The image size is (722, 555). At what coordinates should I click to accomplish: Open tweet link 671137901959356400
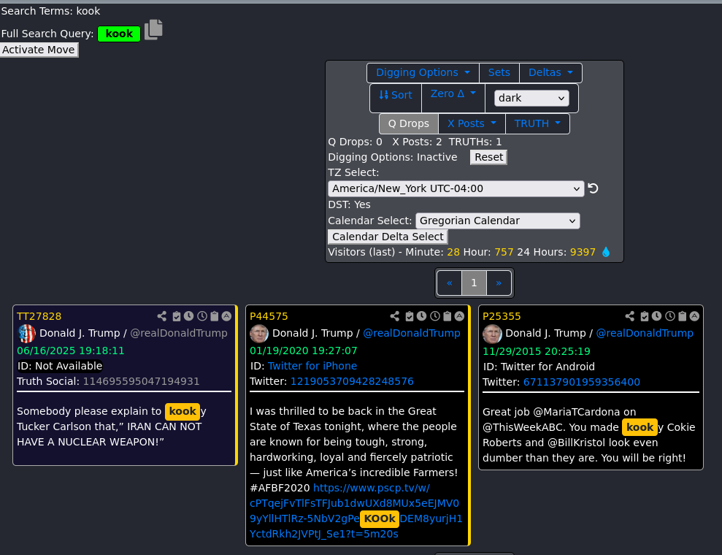coord(582,382)
